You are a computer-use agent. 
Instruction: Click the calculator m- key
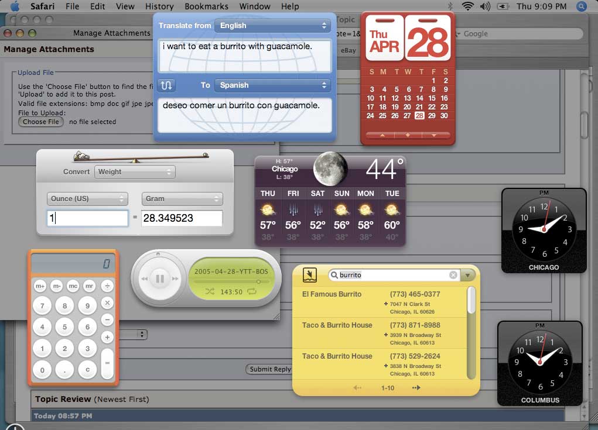(56, 285)
